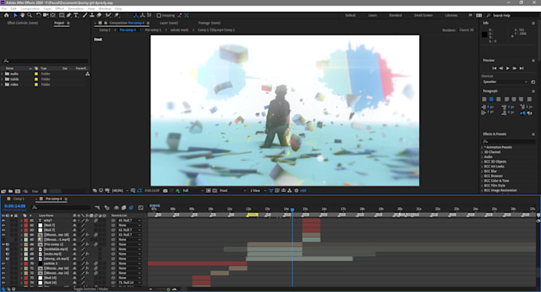This screenshot has width=541, height=292.
Task: Take a snapshot with the viewer camera icon
Action: [165, 190]
